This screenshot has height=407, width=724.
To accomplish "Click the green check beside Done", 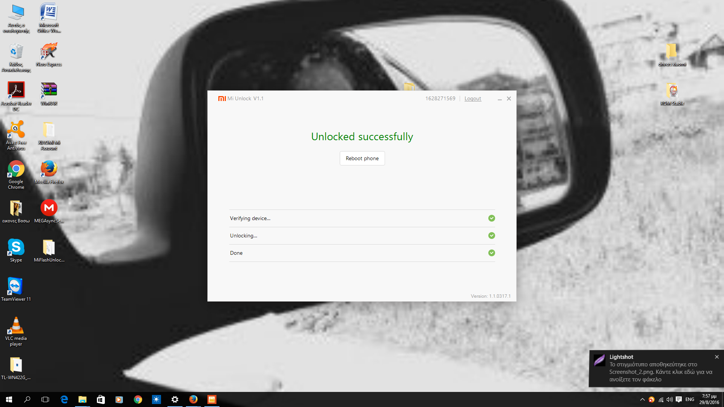I will coord(491,253).
